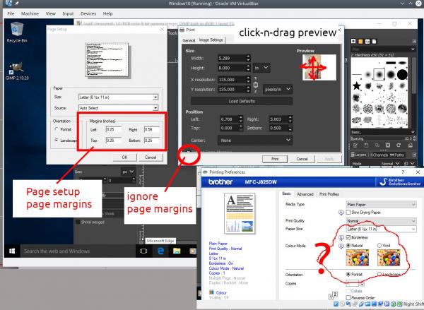The image size is (424, 310).
Task: Click the layers dock configuration icon beside Paths
Action: [x=414, y=155]
